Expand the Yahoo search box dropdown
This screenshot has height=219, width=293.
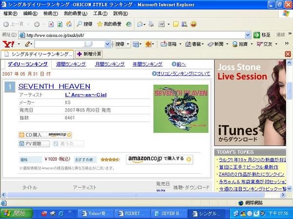[107, 44]
